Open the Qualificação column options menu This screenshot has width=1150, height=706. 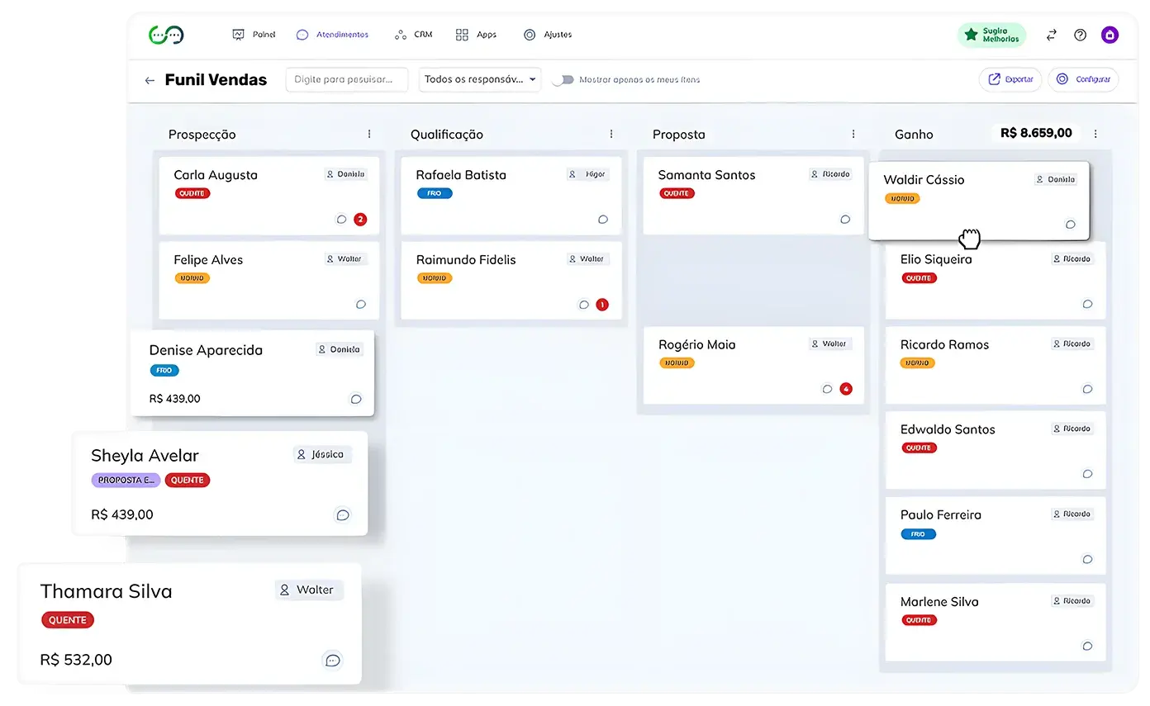[611, 134]
